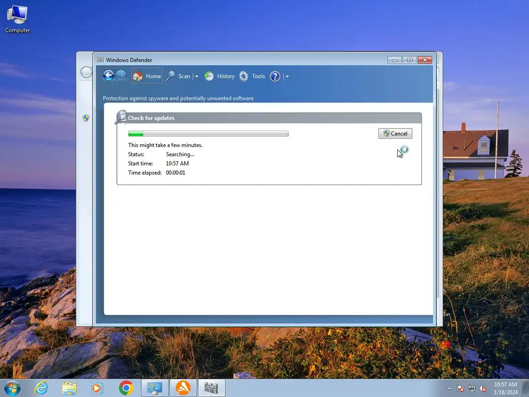Switch to Windows Defender taskbar button
This screenshot has height=397, width=529.
(x=211, y=388)
